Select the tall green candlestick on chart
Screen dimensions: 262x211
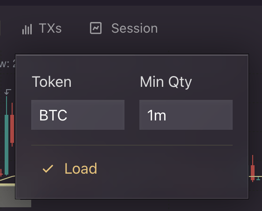[x=7, y=135]
